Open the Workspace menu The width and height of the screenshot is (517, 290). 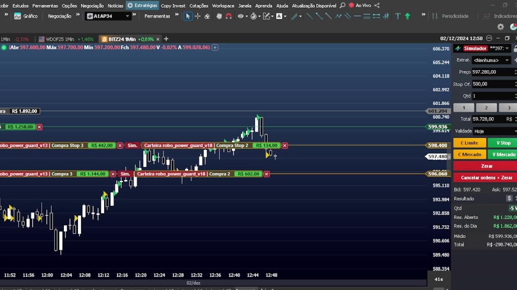click(223, 6)
